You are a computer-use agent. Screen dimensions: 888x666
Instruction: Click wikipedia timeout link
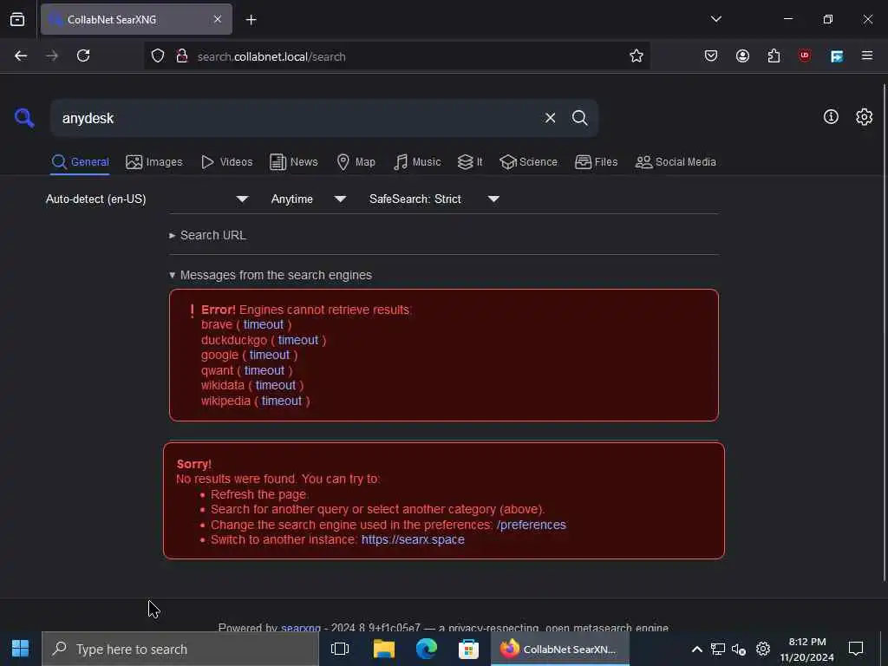(x=282, y=401)
